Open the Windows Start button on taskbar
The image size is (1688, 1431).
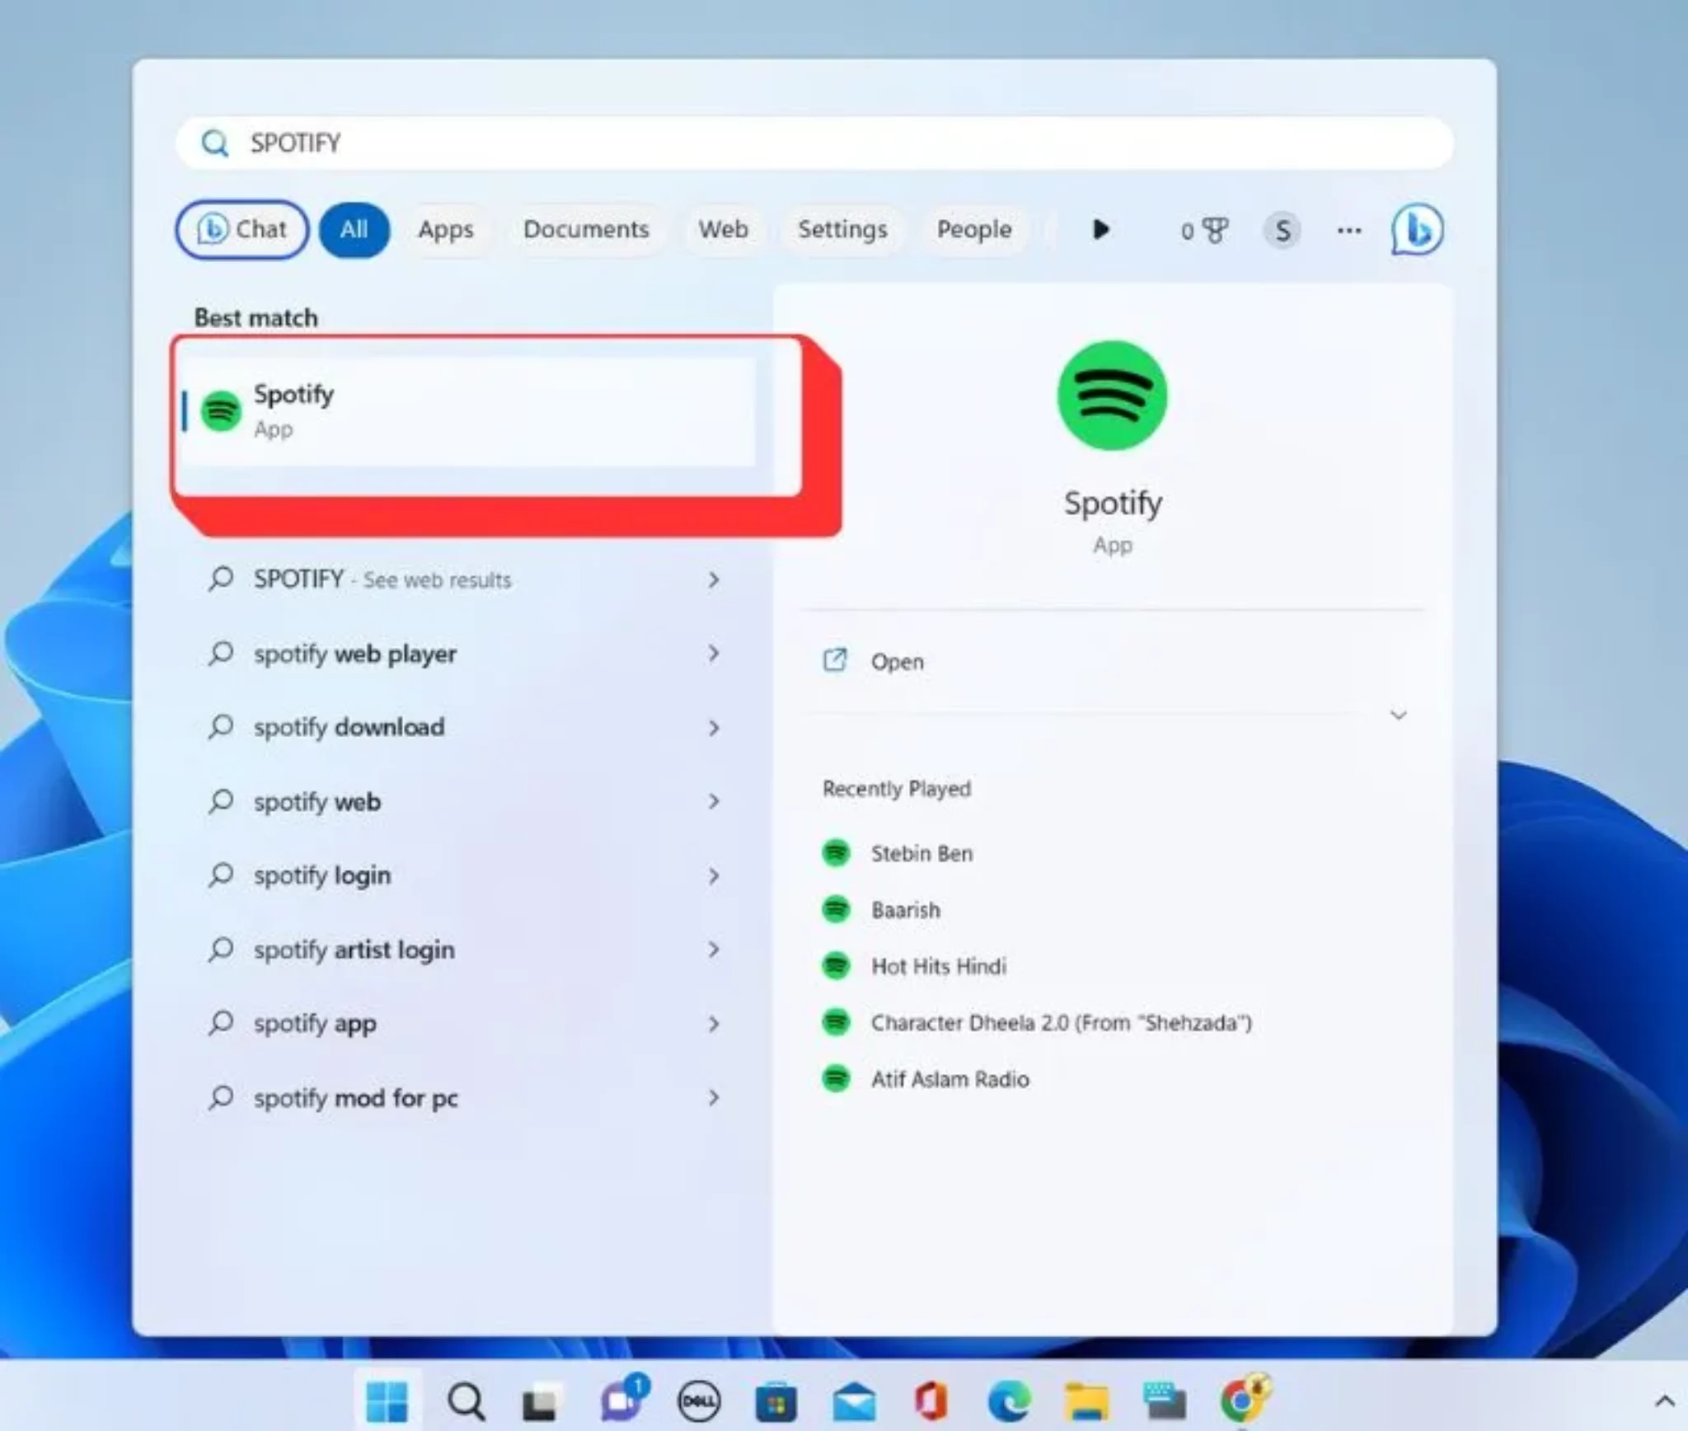(x=387, y=1401)
